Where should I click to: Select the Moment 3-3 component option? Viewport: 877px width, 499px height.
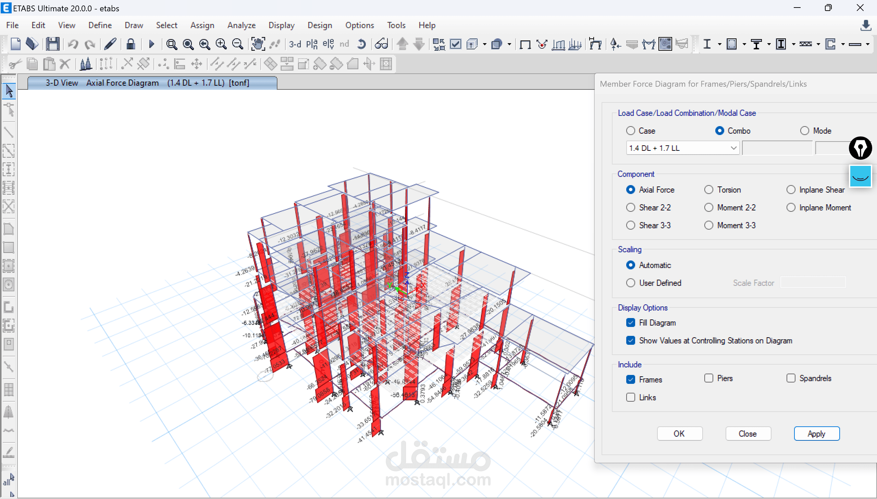pos(709,225)
